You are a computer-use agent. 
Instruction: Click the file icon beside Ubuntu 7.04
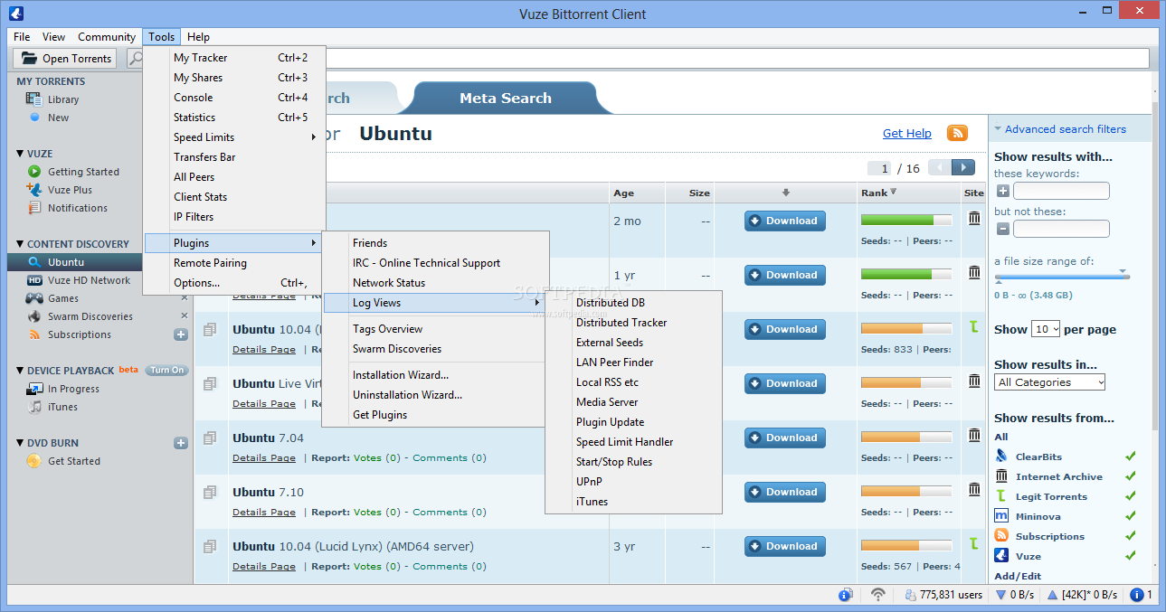point(210,438)
